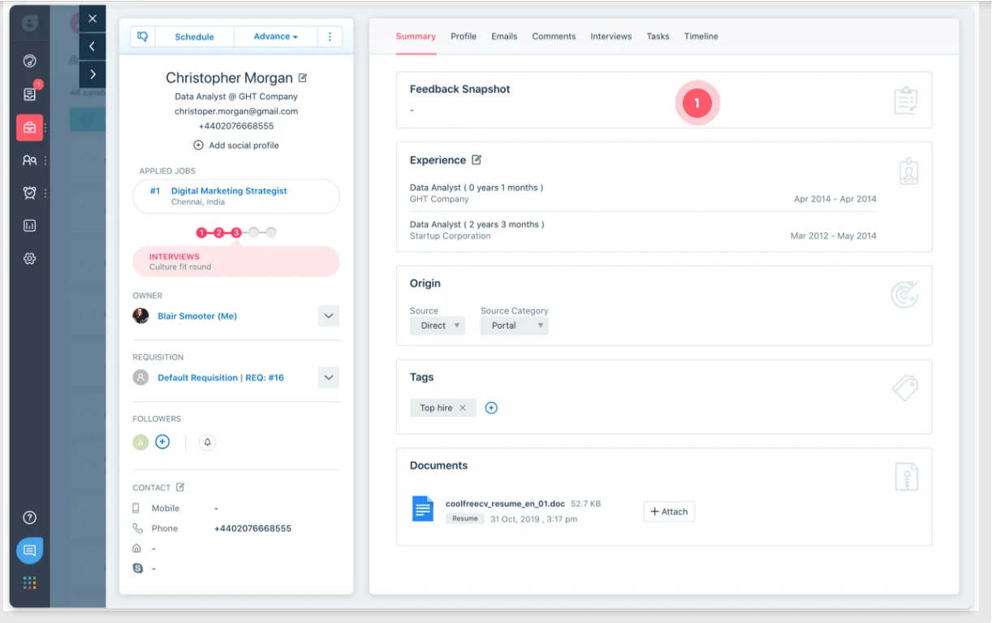Image resolution: width=992 pixels, height=623 pixels.
Task: Click the edit icon next to Experience
Action: pos(477,160)
